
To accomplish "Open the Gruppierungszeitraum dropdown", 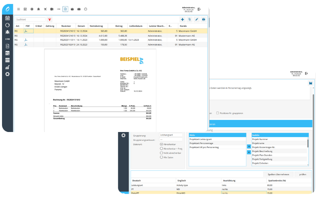I will pyautogui.click(x=171, y=140).
